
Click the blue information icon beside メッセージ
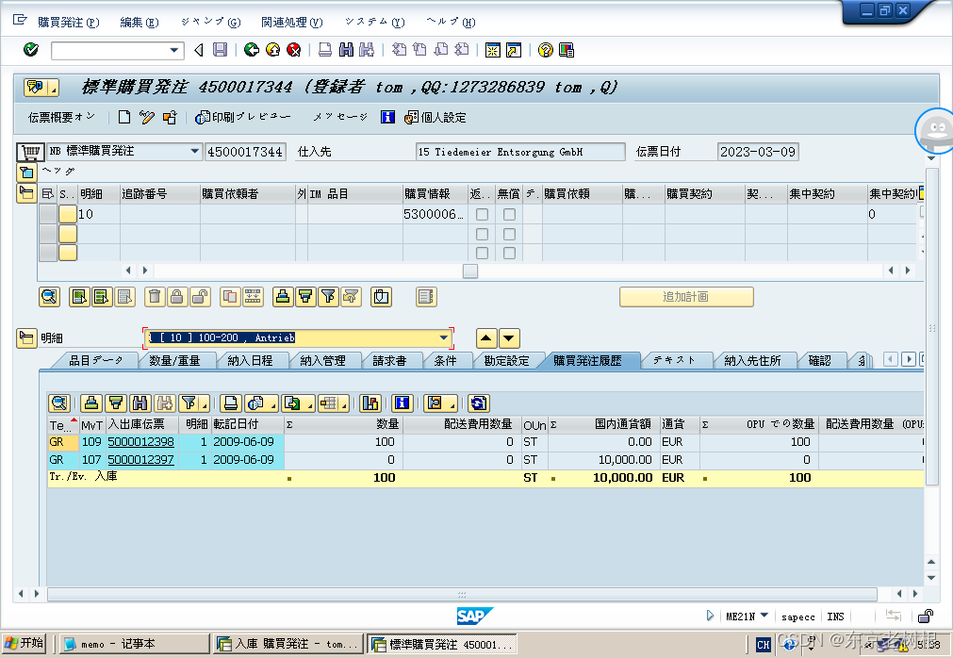pyautogui.click(x=387, y=118)
